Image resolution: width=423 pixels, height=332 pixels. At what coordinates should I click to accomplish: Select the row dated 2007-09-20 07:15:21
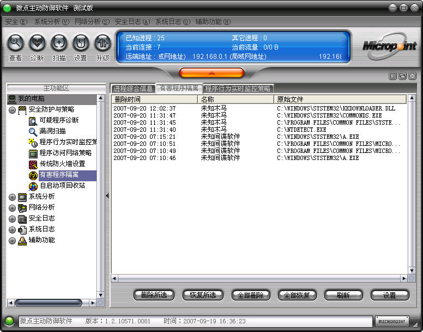[259, 137]
